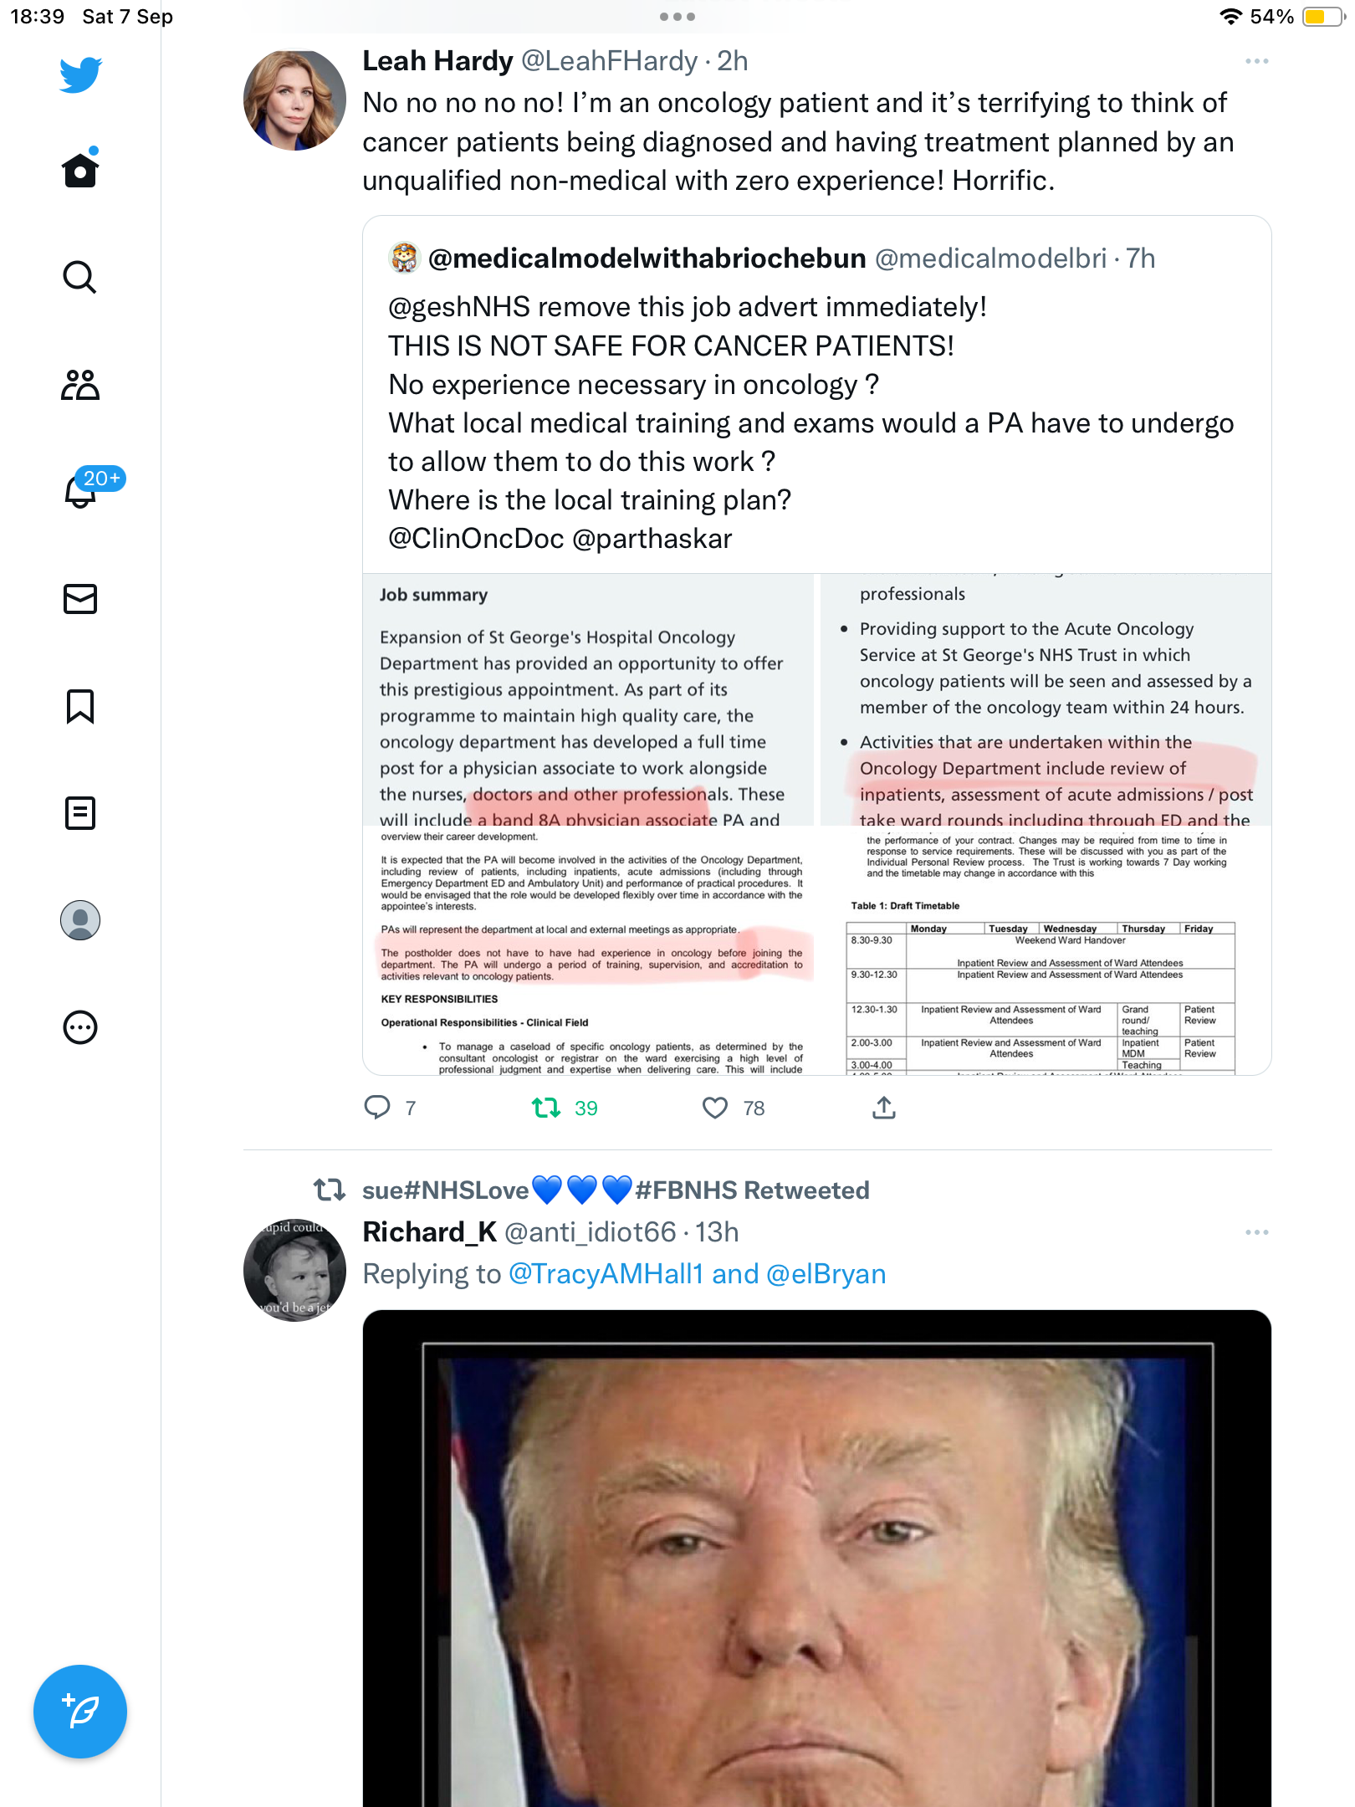Share Leah Hardy's tweet
The image size is (1355, 1807).
coord(884,1108)
